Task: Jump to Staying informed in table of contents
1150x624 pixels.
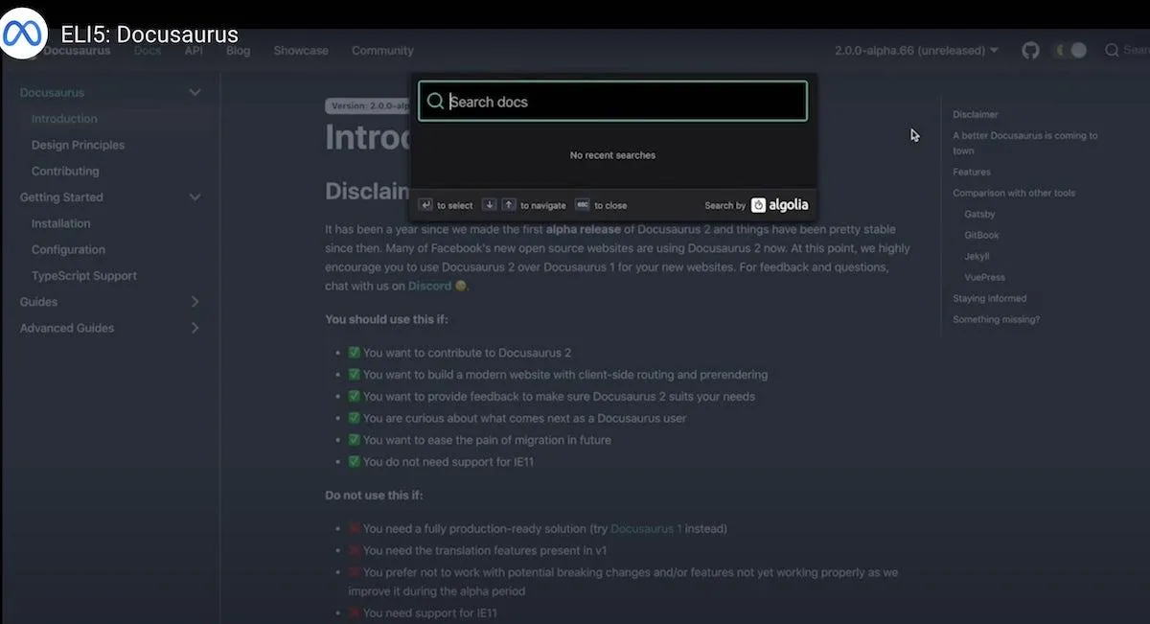Action: pyautogui.click(x=989, y=299)
